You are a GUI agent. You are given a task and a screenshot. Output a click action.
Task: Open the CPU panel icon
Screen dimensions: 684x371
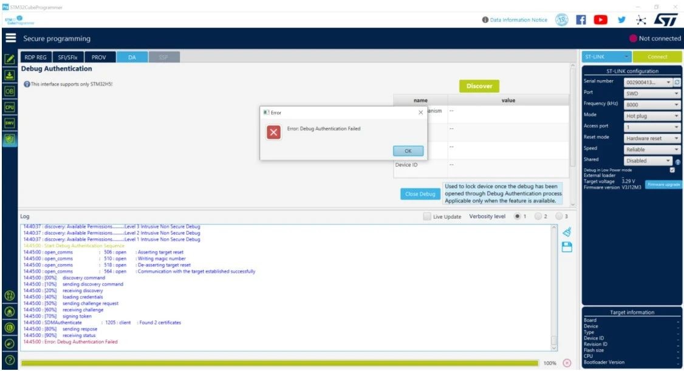pyautogui.click(x=10, y=107)
